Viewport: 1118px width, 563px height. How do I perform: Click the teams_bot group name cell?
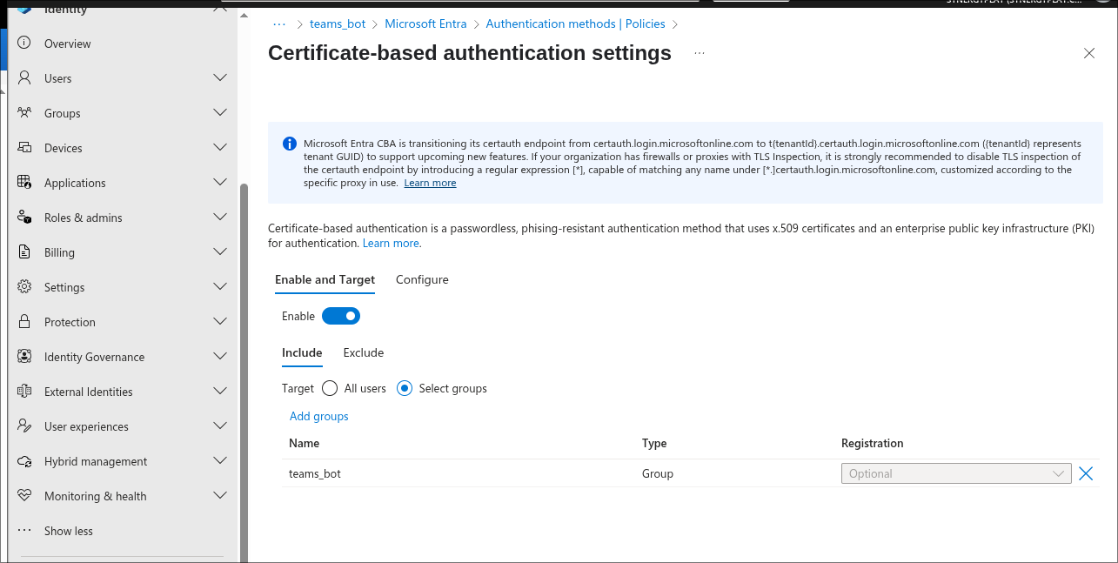coord(315,473)
